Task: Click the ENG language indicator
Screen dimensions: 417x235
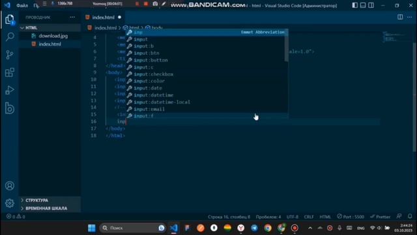Action: click(361, 228)
